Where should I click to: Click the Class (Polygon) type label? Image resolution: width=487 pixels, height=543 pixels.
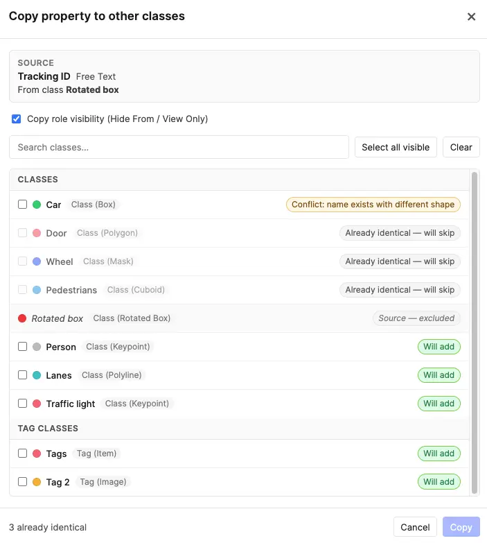(x=107, y=233)
